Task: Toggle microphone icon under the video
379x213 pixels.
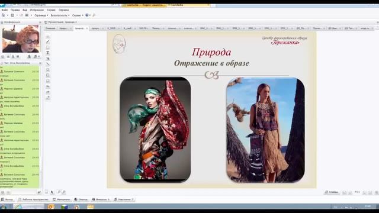Action: click(36, 57)
